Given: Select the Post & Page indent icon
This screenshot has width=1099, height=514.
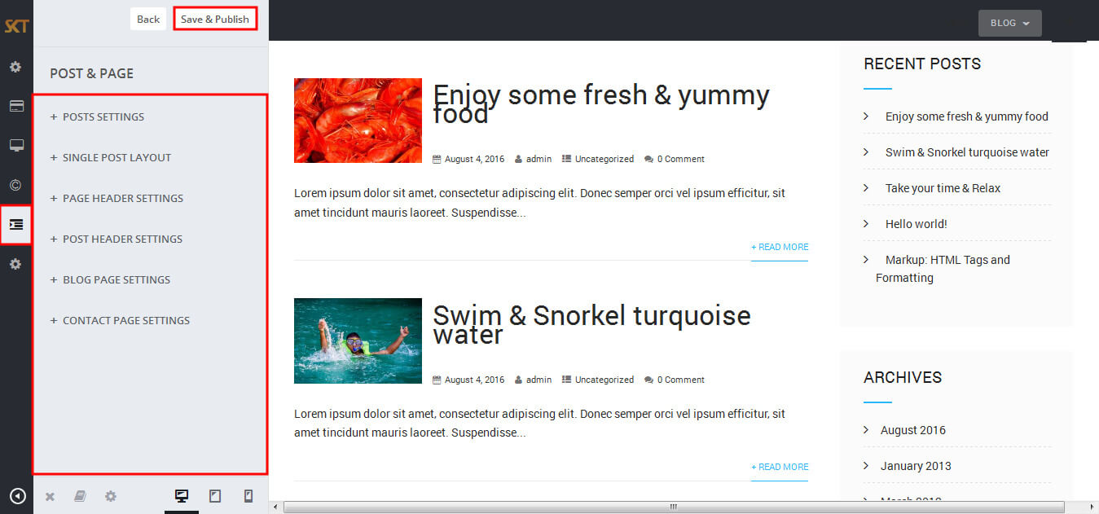Looking at the screenshot, I should pyautogui.click(x=16, y=224).
